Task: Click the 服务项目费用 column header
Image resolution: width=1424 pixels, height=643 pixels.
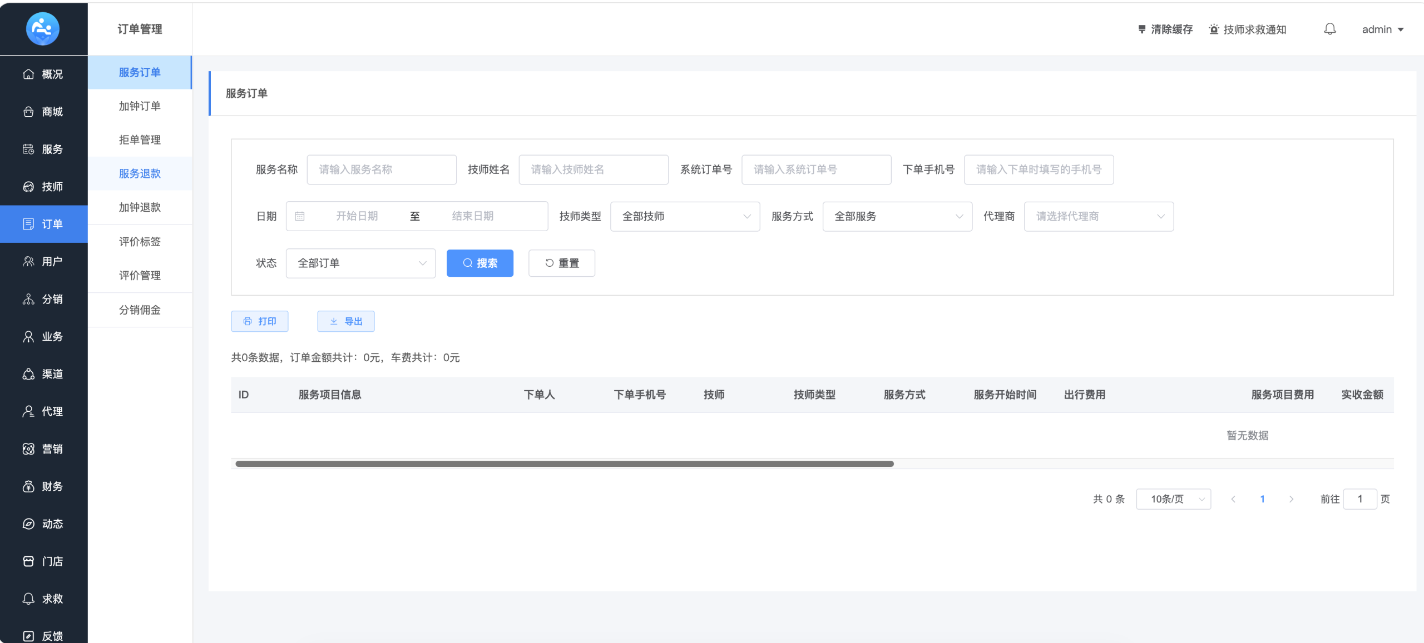Action: point(1283,395)
